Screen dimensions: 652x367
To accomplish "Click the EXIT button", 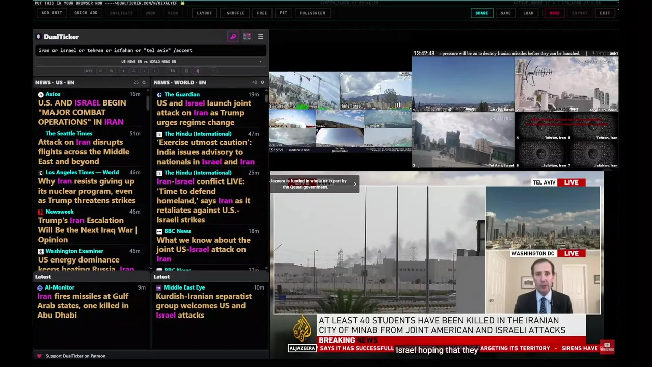I will (x=605, y=13).
